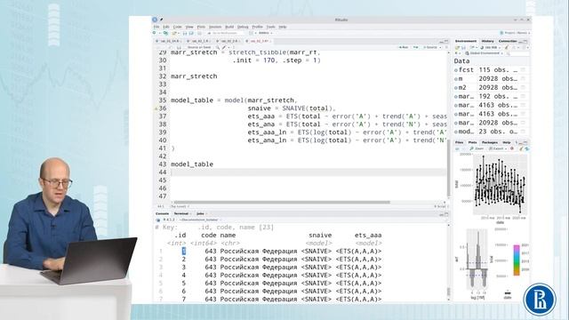
Task: Open the Top Level scope dropdown
Action: pyautogui.click(x=179, y=206)
